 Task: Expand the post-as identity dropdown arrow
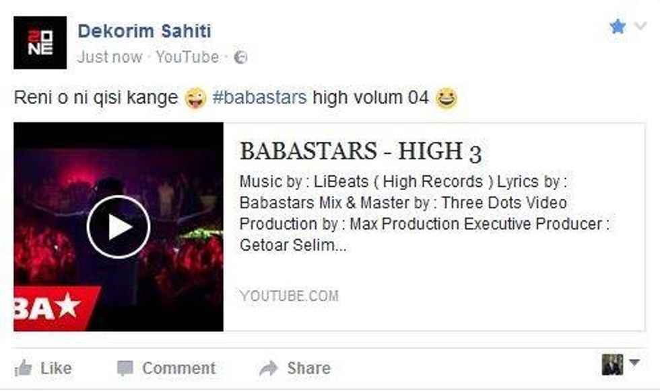[634, 362]
